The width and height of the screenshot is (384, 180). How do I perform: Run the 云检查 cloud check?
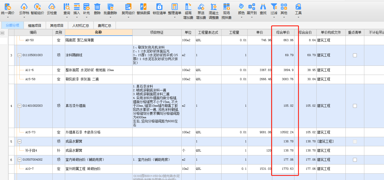[52, 7]
